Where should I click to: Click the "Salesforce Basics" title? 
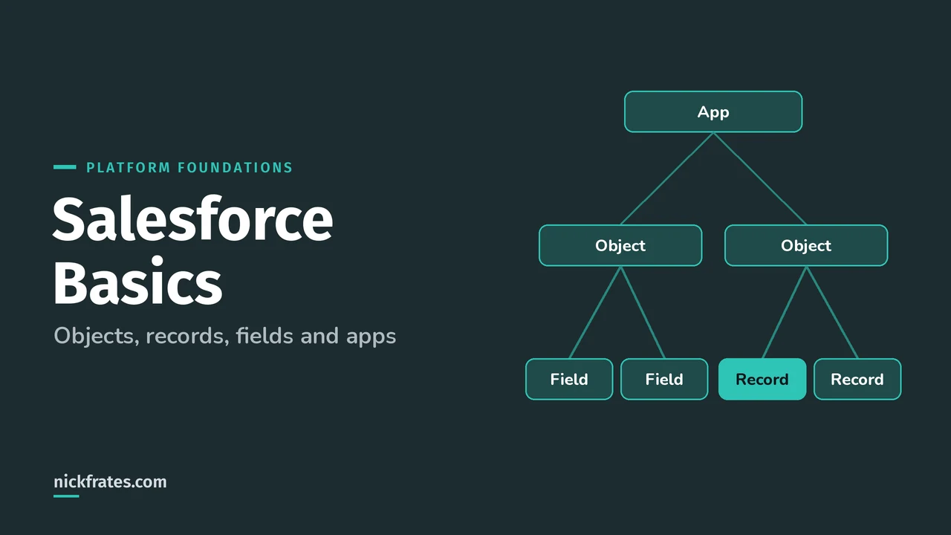(x=193, y=251)
